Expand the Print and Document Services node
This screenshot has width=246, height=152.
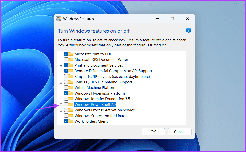tap(61, 65)
